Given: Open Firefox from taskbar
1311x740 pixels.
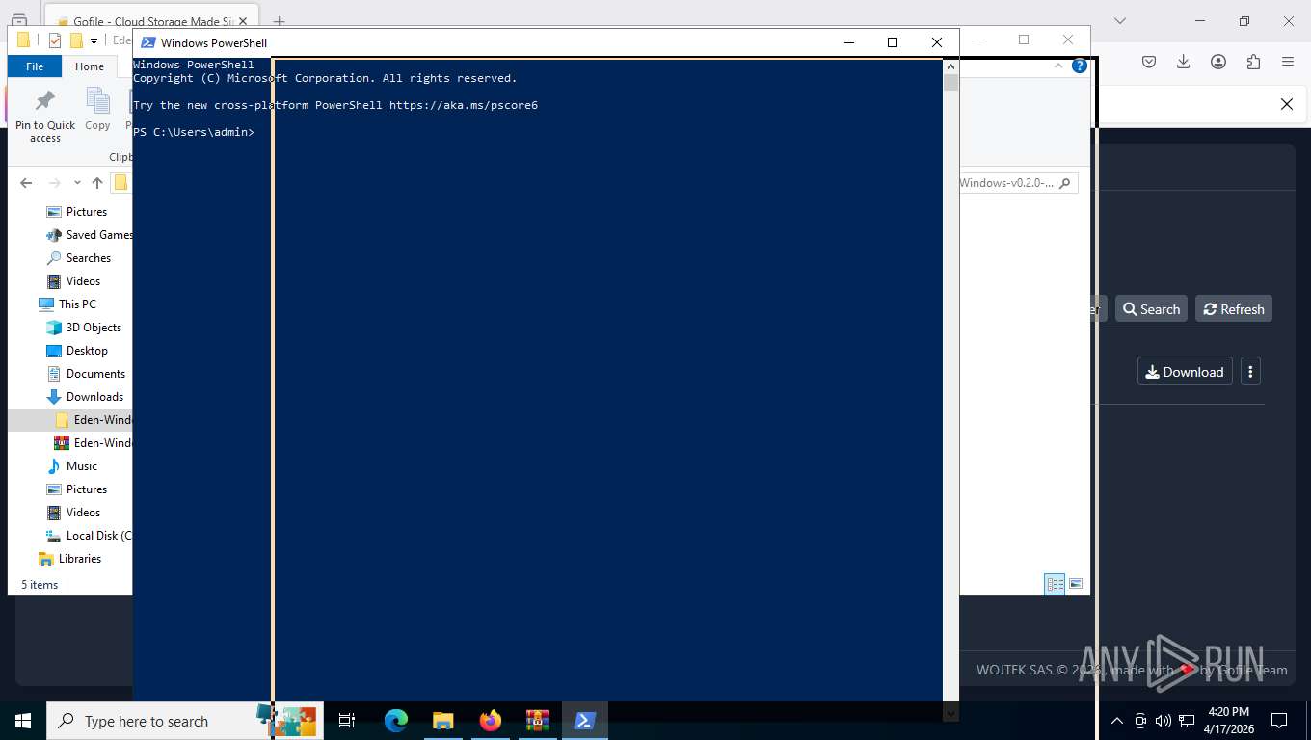Looking at the screenshot, I should pyautogui.click(x=490, y=721).
